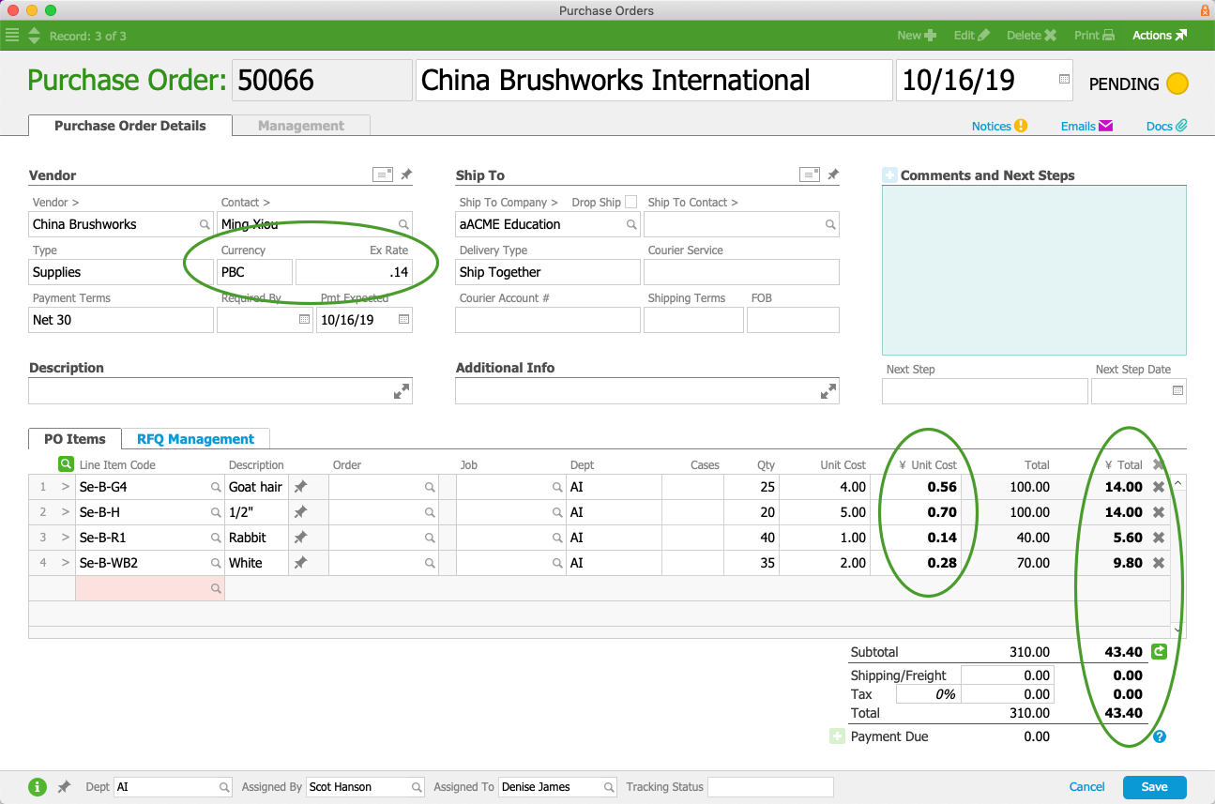Click the Ship To section card icon
This screenshot has width=1215, height=804.
[x=810, y=174]
